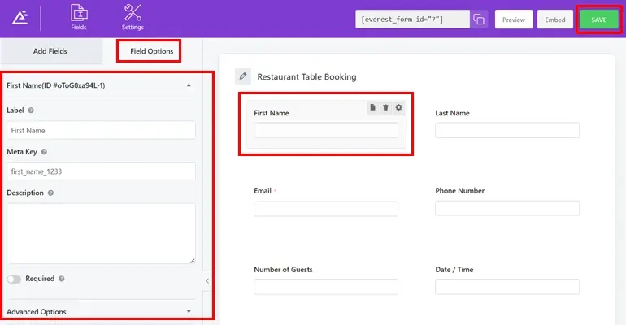Screen dimensions: 626x325
Task: Open the Settings tools icon
Action: 133,18
